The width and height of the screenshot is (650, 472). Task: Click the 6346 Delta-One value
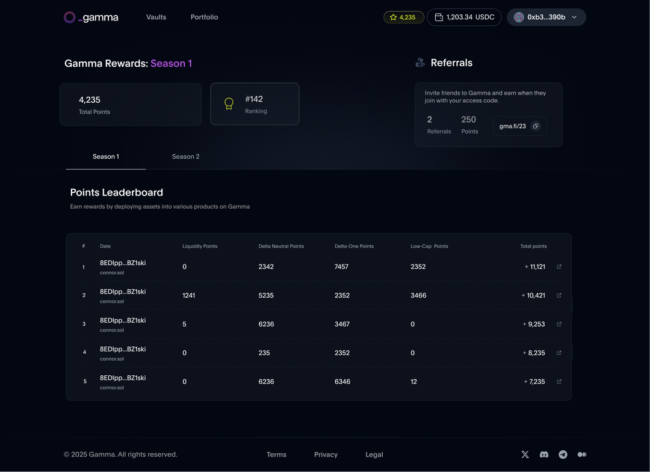[x=342, y=382]
